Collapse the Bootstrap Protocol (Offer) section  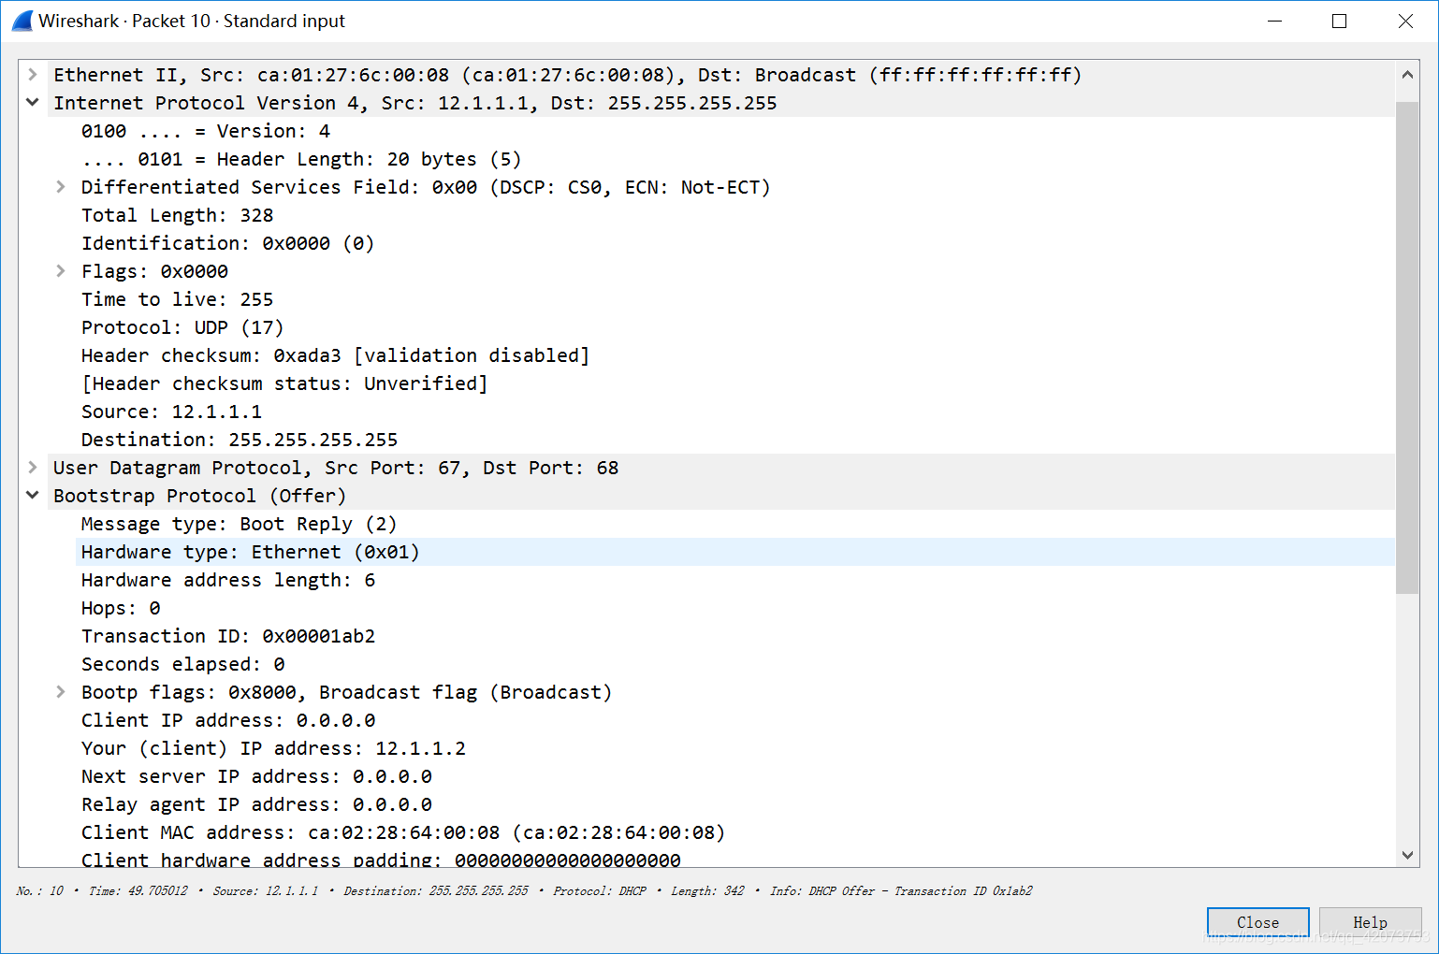pos(33,496)
